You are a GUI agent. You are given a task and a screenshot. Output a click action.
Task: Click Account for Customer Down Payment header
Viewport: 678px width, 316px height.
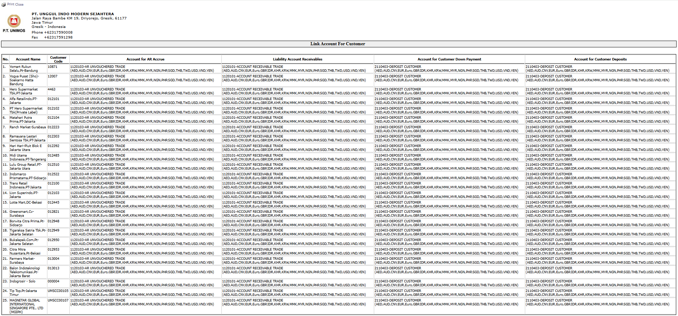[449, 59]
